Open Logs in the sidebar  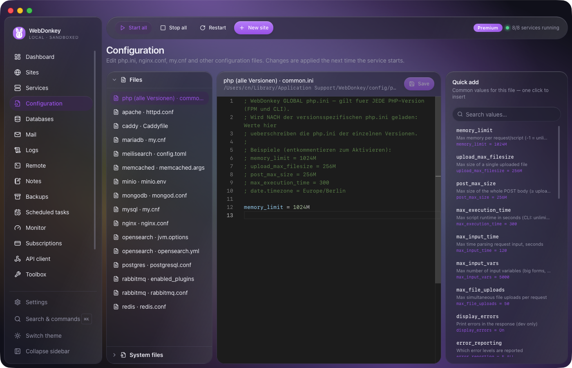point(51,150)
